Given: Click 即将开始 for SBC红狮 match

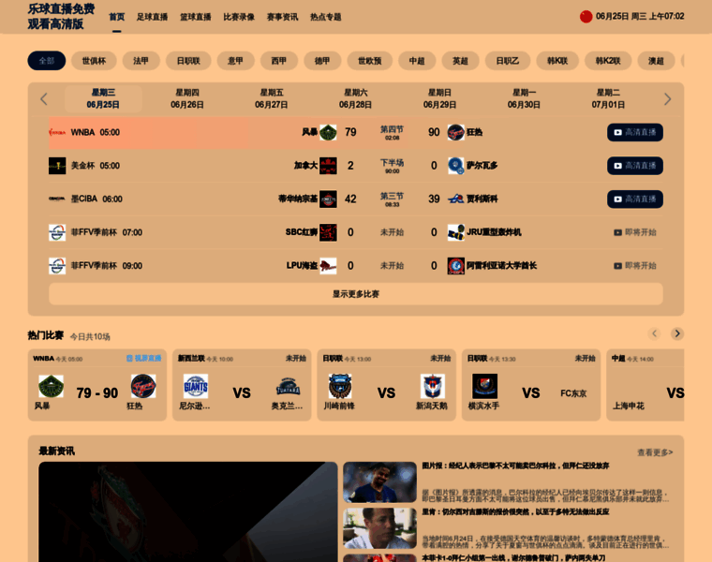Looking at the screenshot, I should point(635,232).
